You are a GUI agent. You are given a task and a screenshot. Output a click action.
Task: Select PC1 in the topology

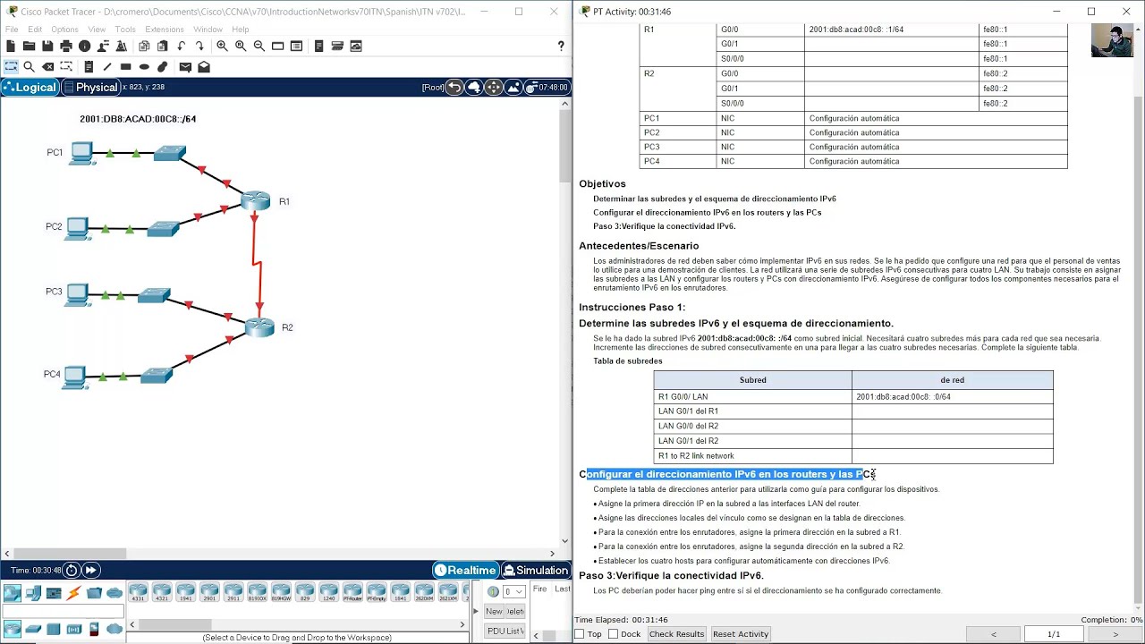(81, 153)
